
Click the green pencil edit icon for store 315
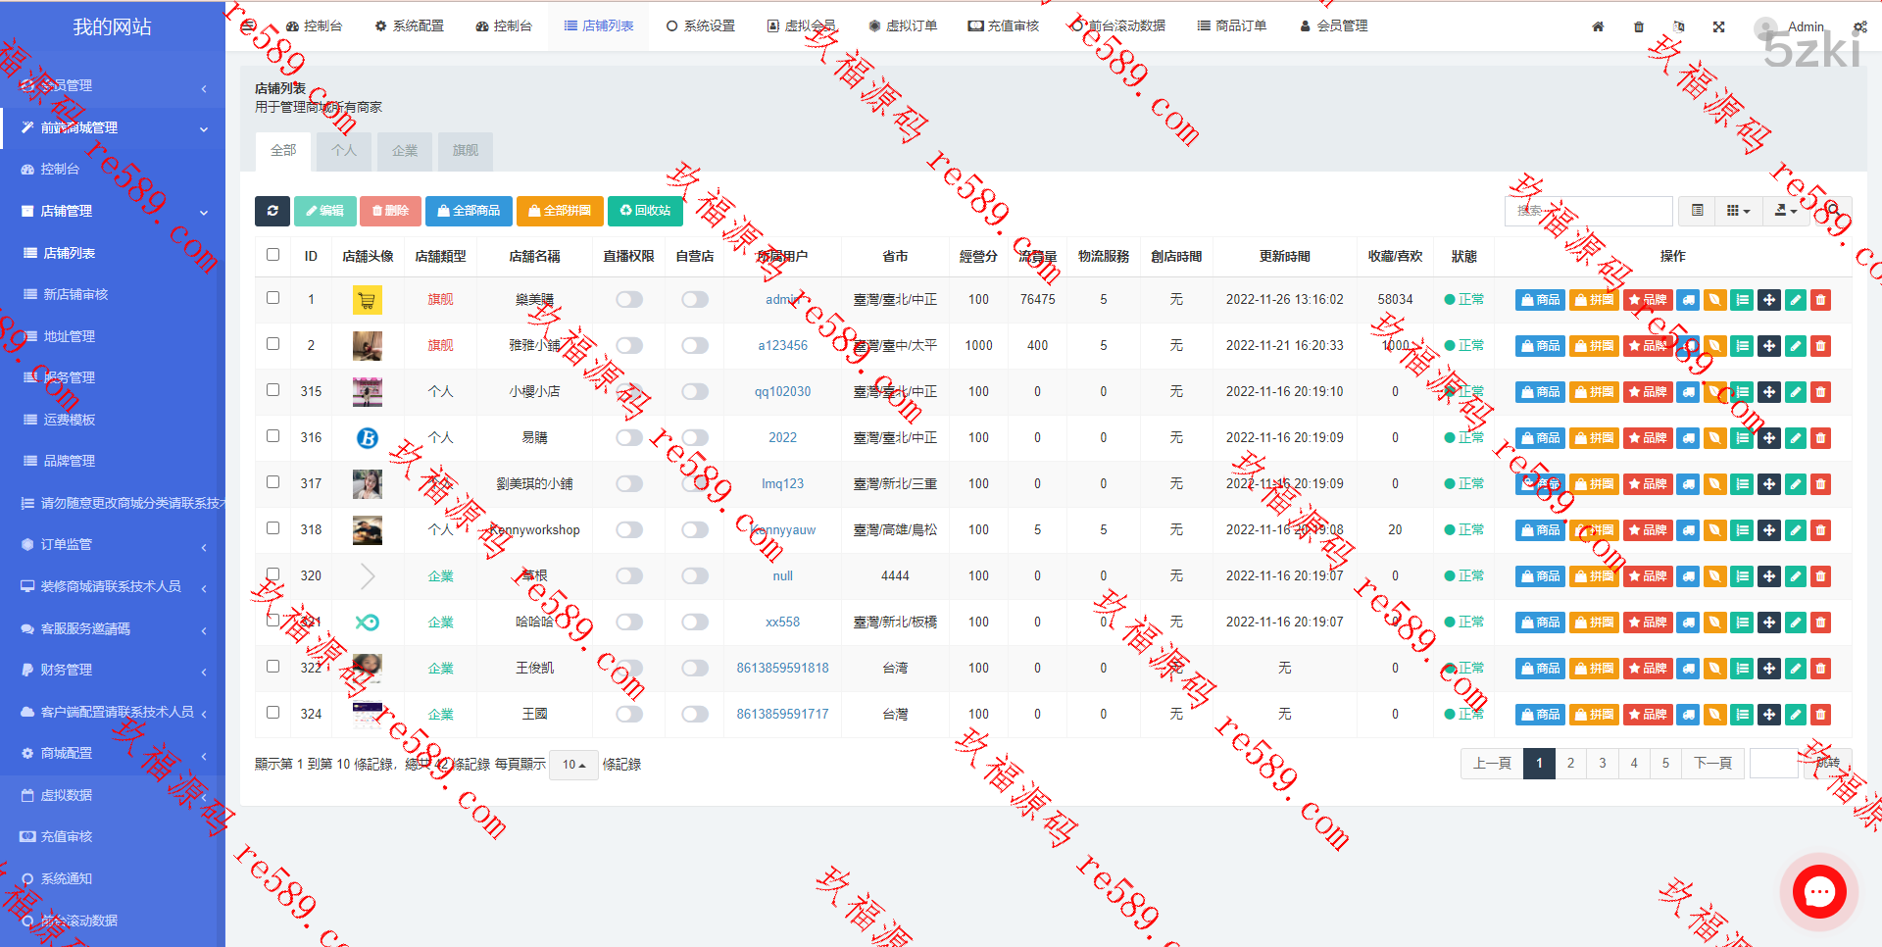click(1795, 392)
